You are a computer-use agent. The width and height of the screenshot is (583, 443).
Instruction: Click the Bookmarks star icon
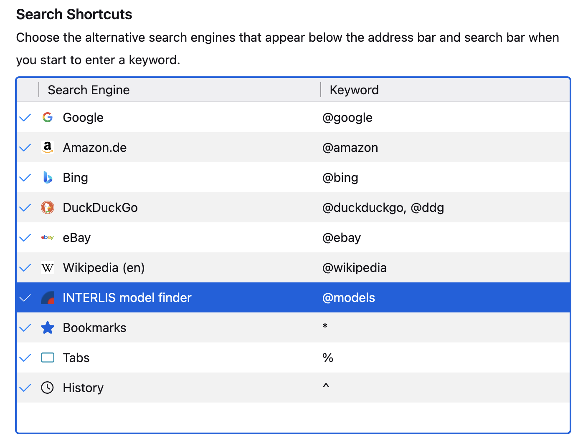point(48,328)
